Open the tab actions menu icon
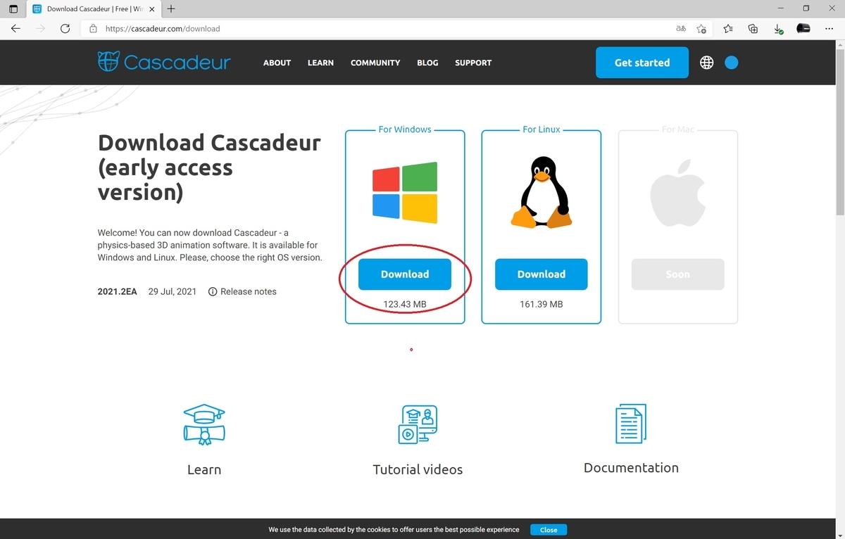The image size is (845, 539). coord(13,9)
